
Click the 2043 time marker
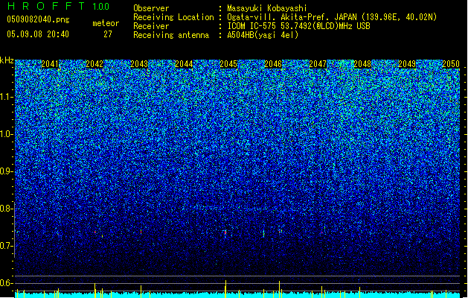click(139, 64)
